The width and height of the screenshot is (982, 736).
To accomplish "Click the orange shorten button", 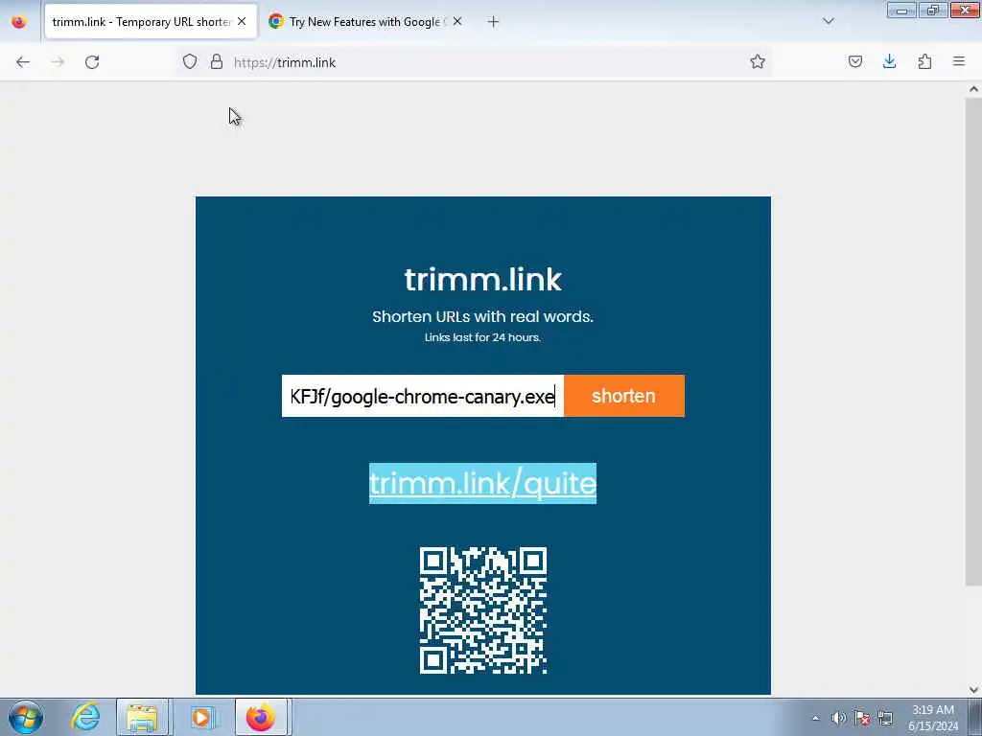I will 623,396.
